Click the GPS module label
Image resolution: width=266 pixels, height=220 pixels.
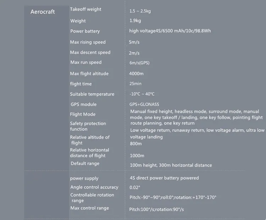click(83, 104)
